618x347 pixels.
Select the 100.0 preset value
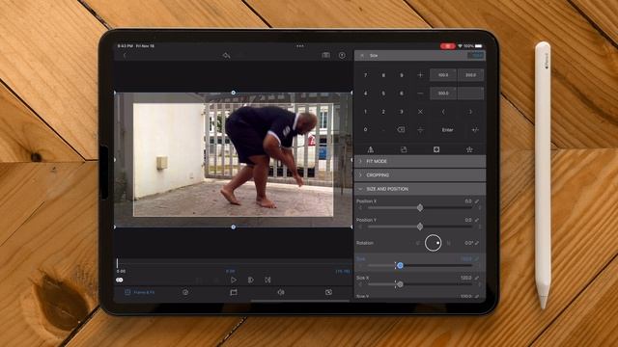(x=443, y=75)
